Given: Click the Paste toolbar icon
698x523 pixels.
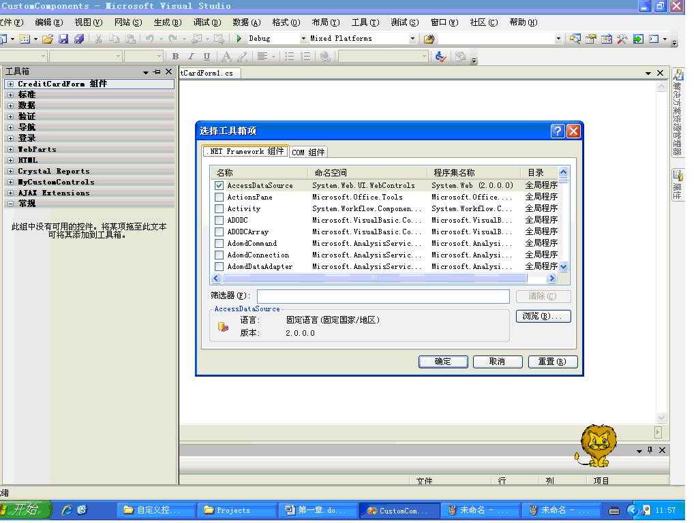Looking at the screenshot, I should click(130, 39).
